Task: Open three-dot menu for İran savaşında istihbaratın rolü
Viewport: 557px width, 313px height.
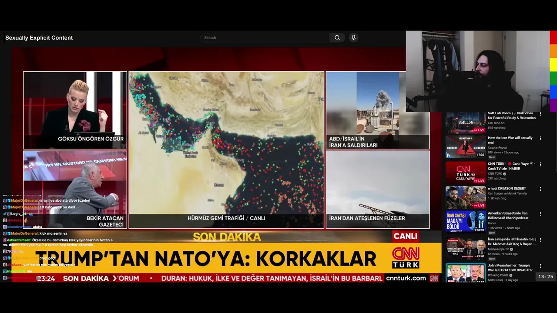Action: coord(540,240)
